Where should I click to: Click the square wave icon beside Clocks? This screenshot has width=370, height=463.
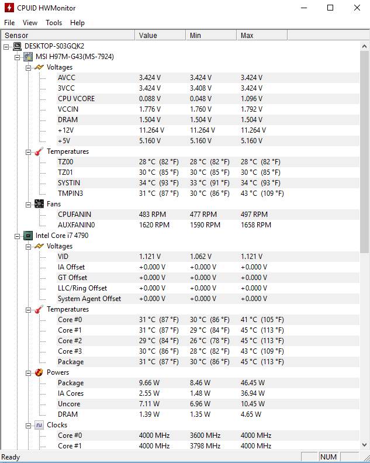(39, 425)
